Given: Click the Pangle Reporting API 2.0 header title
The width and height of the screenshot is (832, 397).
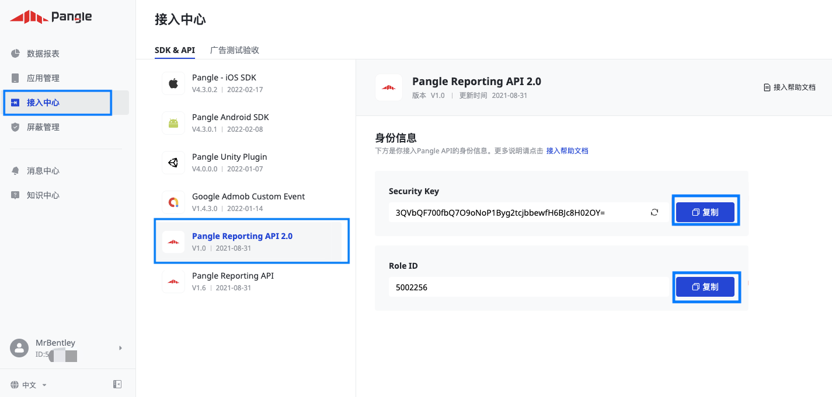Looking at the screenshot, I should pos(476,82).
